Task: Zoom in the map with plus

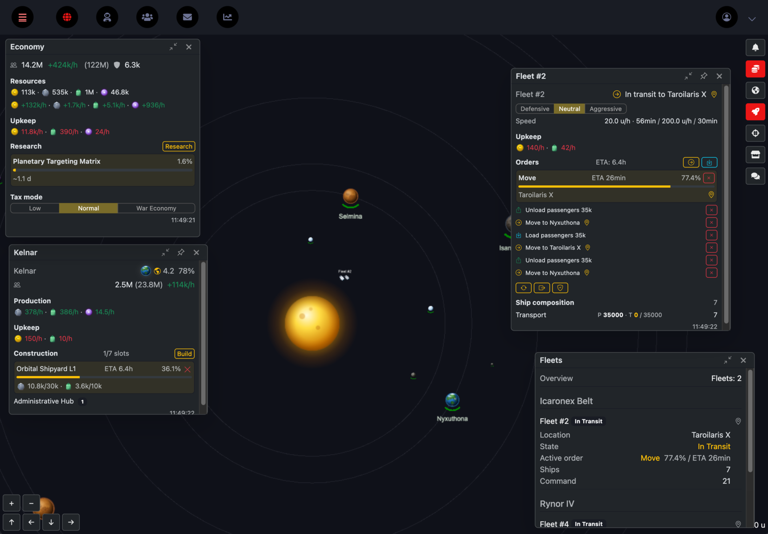Action: [12, 503]
